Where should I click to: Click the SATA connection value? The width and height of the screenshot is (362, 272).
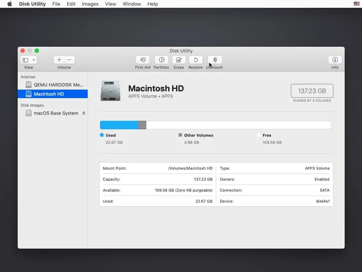click(x=325, y=190)
